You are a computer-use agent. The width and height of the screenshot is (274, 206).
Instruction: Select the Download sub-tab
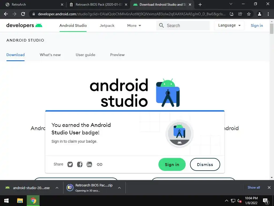tap(15, 55)
